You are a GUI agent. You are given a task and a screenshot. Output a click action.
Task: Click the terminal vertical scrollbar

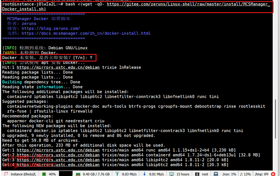tap(276, 119)
